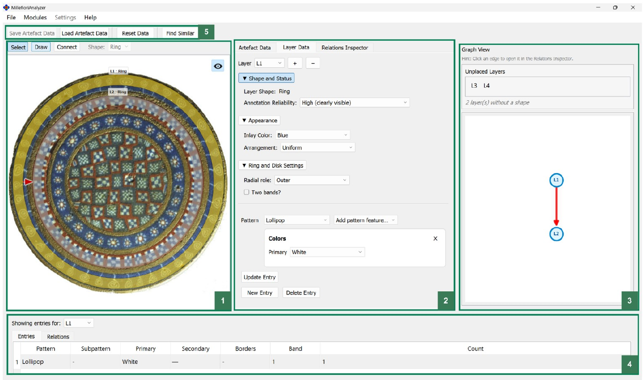Click Save Artefact Data button
Screen dimensions: 643x380
(32, 33)
